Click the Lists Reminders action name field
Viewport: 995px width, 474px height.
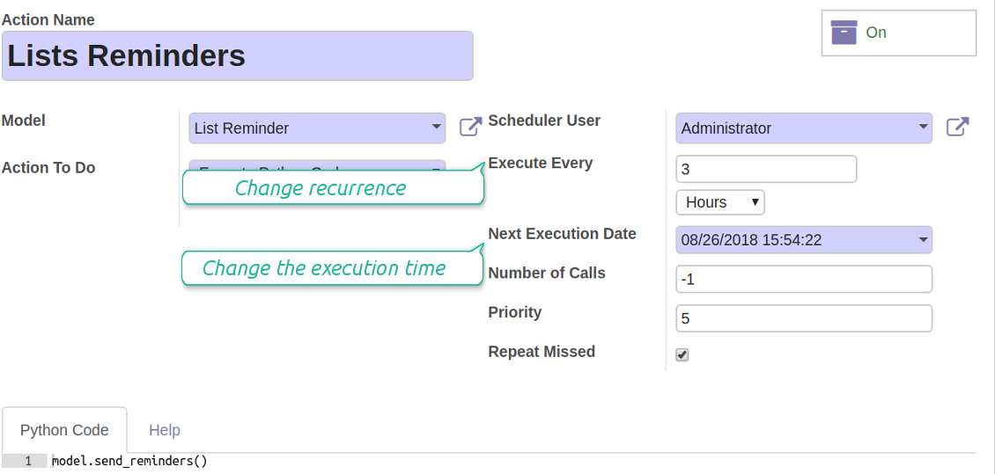point(238,55)
